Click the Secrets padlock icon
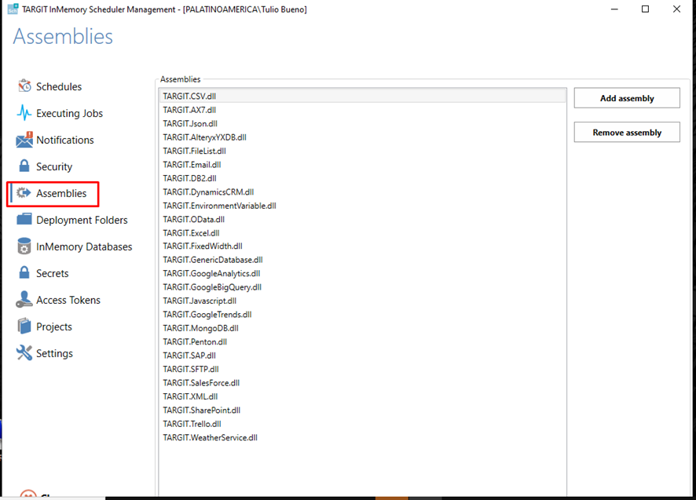Screen dimensions: 696x500 24,272
